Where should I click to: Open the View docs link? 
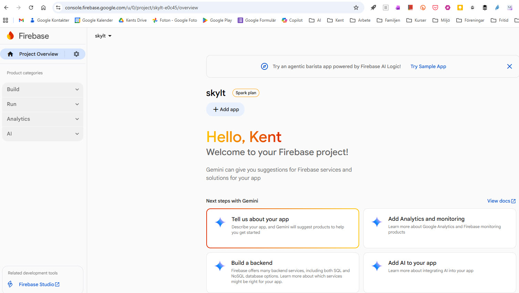[501, 201]
